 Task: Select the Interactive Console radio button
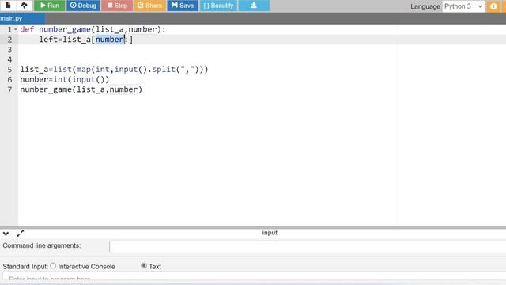click(53, 266)
